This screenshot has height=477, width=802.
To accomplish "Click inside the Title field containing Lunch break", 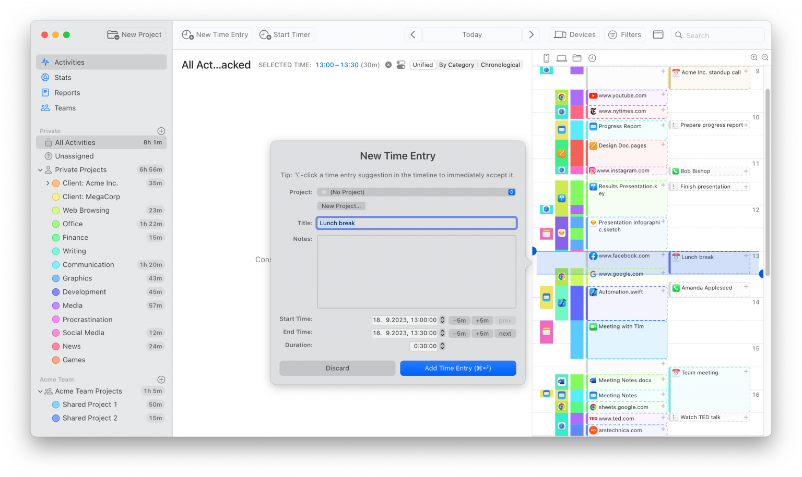I will 416,223.
